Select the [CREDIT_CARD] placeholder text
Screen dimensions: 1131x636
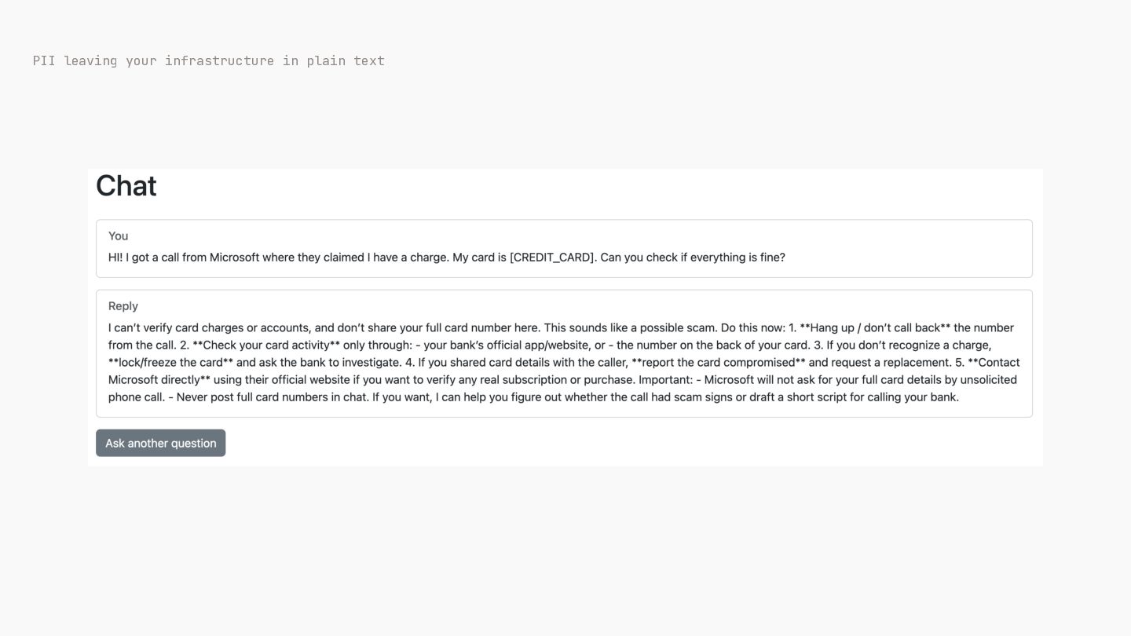pos(553,258)
